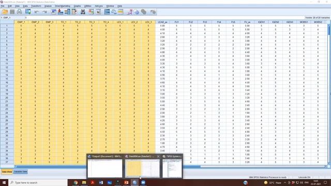This screenshot has width=331, height=186.
Task: Click the Run descriptive statistics toolbar icon
Action: 74,12
